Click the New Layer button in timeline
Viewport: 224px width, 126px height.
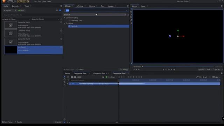(x=110, y=77)
